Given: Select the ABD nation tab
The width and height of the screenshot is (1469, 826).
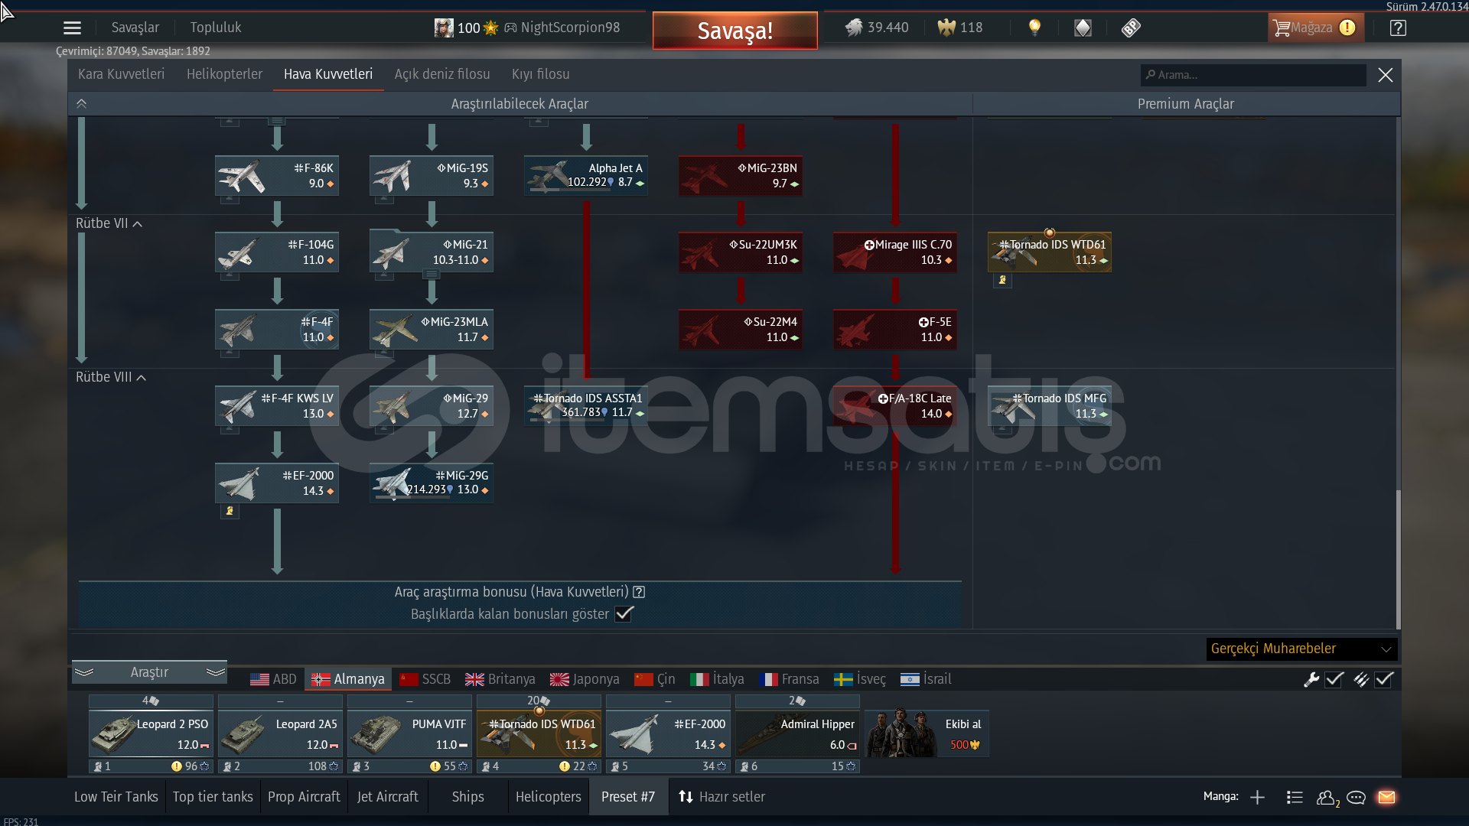Looking at the screenshot, I should [x=273, y=679].
